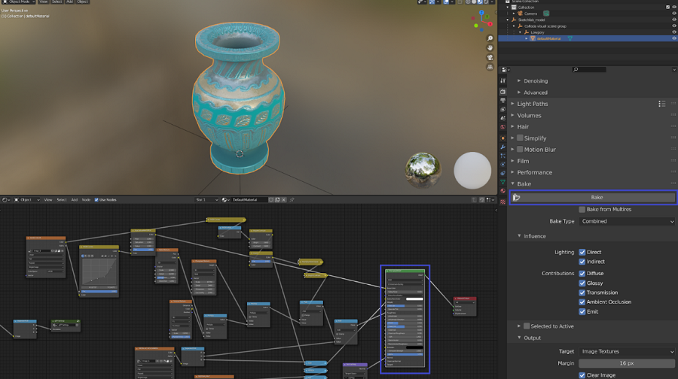The width and height of the screenshot is (678, 379).
Task: Open the Scene properties tab
Action: (x=502, y=118)
